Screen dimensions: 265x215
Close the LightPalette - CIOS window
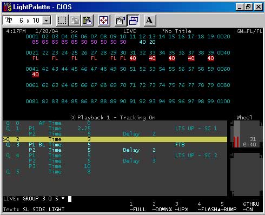point(258,7)
